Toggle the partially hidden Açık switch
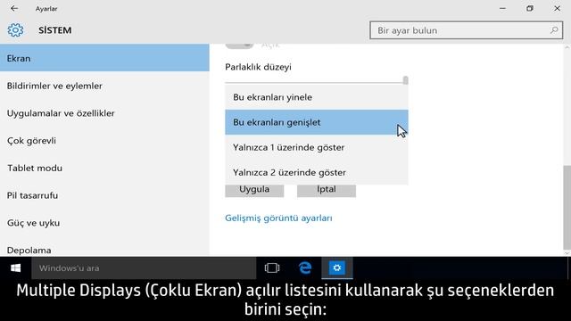 coord(239,45)
